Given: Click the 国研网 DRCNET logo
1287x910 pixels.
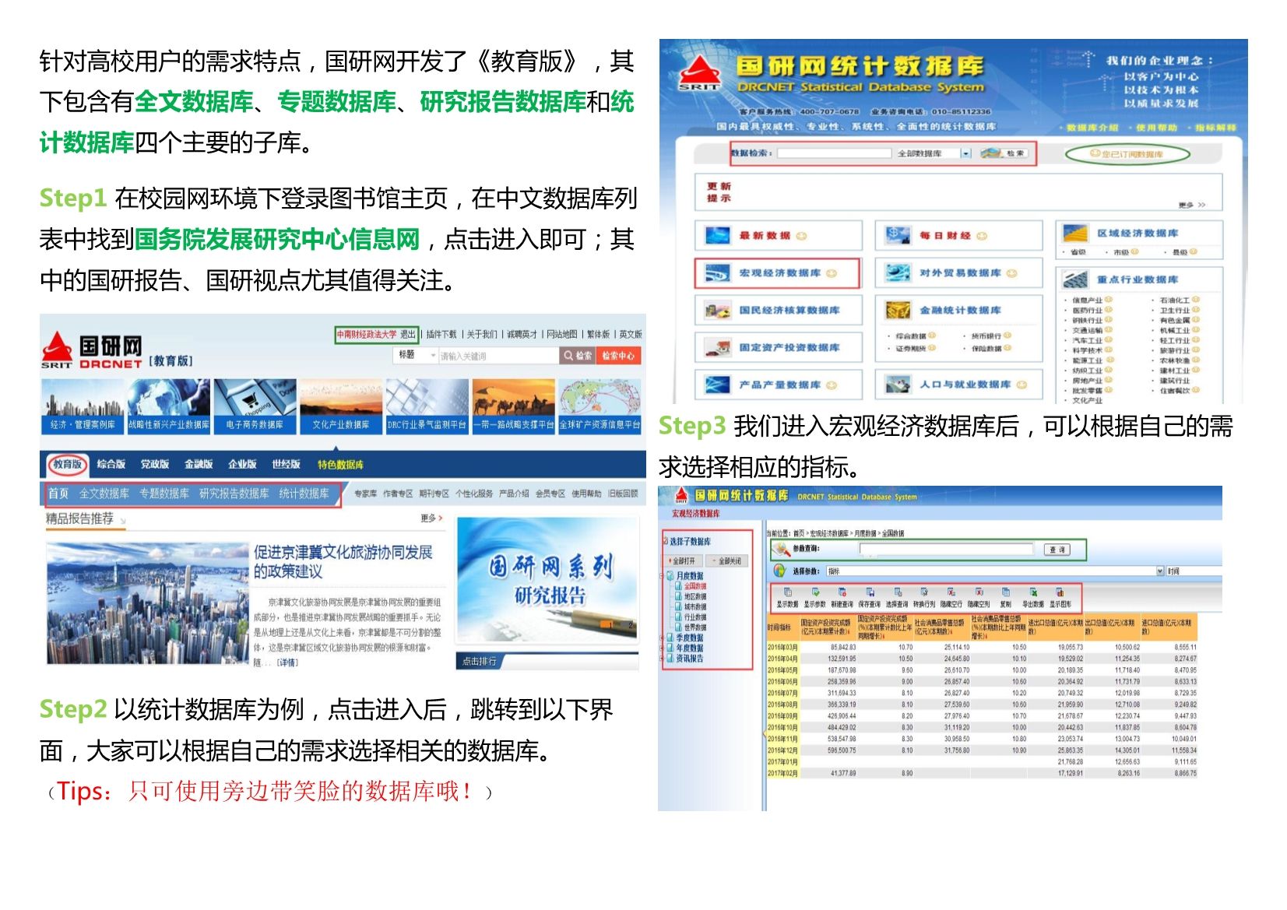Looking at the screenshot, I should (92, 350).
